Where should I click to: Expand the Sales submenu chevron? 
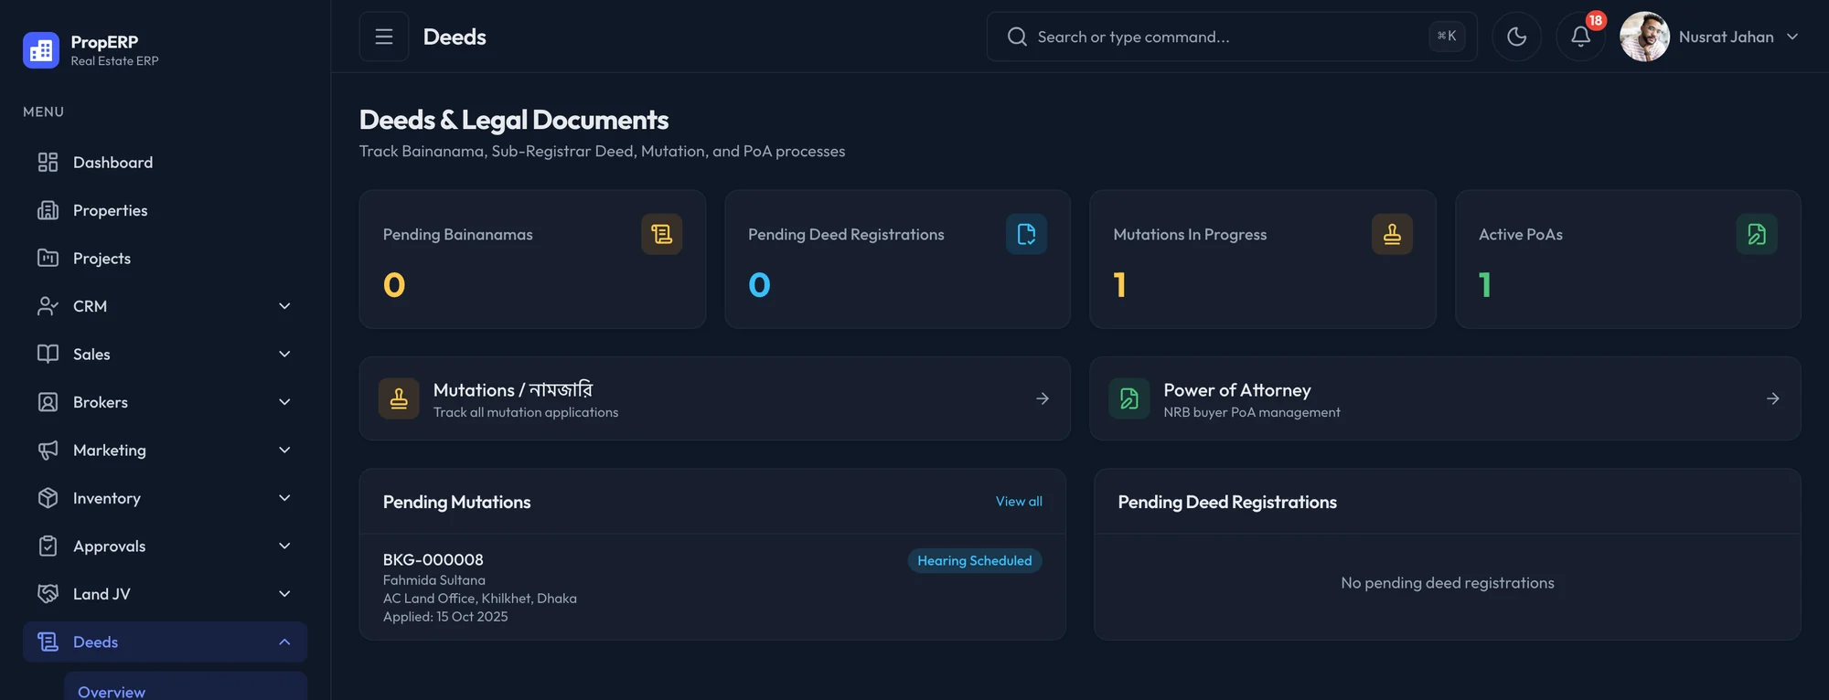[x=284, y=354]
